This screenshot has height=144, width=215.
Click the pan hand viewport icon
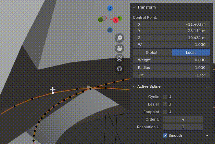[119, 48]
